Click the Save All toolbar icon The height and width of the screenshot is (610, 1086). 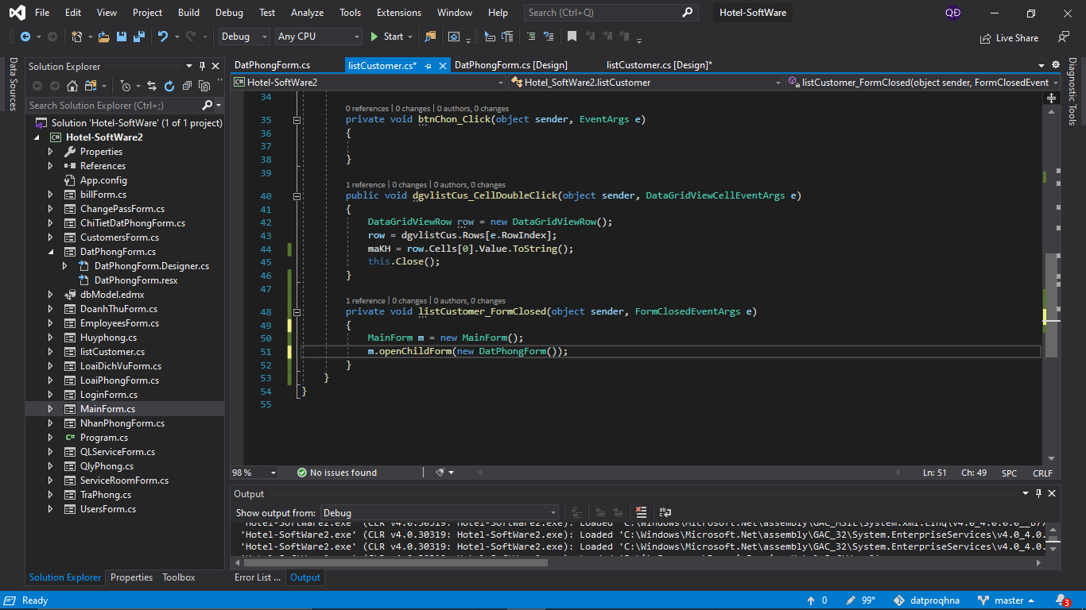pos(139,37)
